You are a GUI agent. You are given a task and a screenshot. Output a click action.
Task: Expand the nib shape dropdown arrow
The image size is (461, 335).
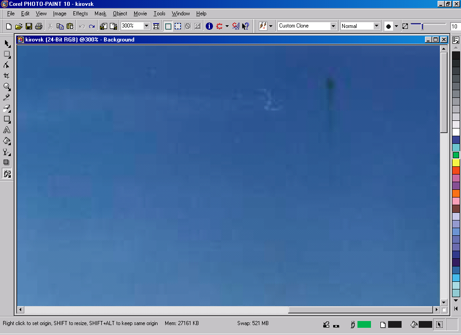click(396, 26)
